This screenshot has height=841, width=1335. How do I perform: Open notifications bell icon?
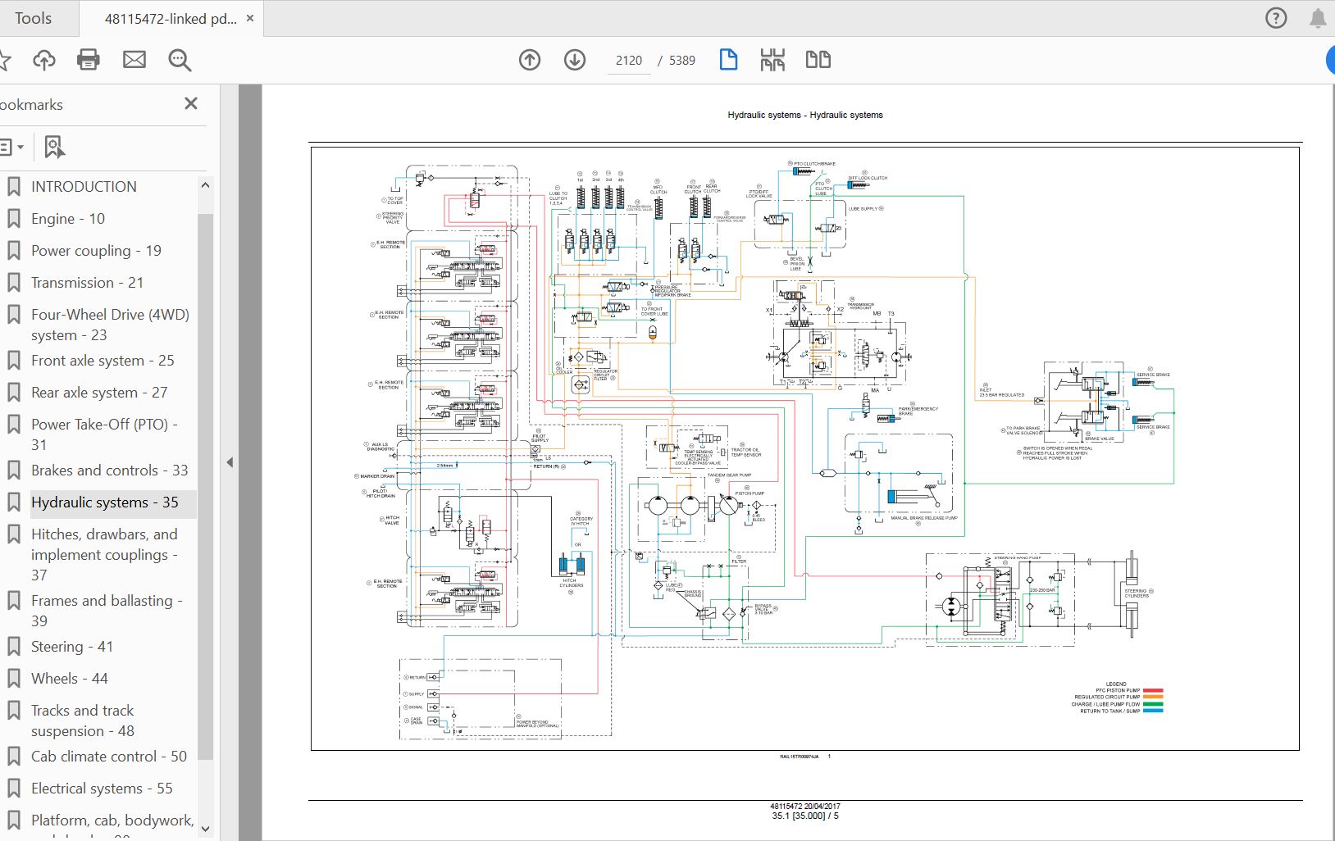pos(1318,18)
